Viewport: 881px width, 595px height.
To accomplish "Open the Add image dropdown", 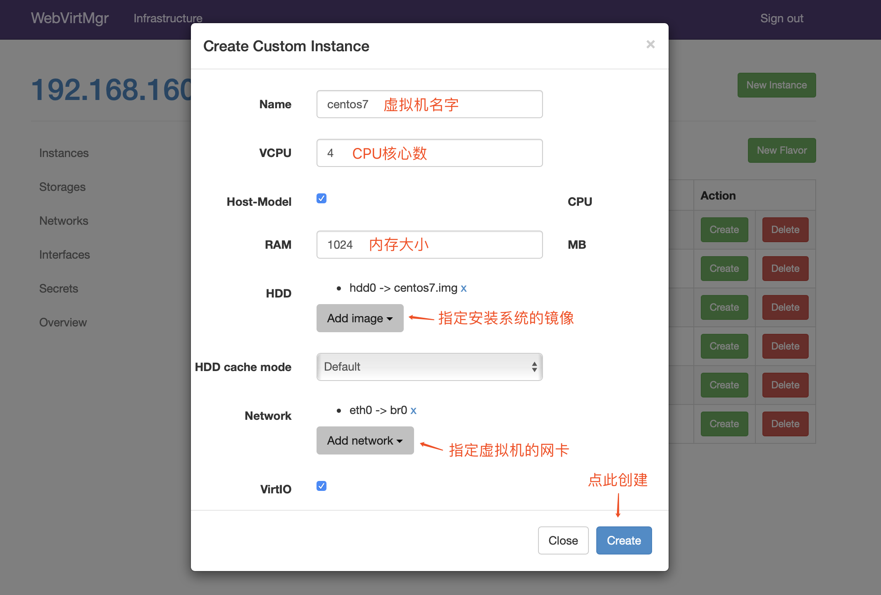I will click(x=360, y=318).
